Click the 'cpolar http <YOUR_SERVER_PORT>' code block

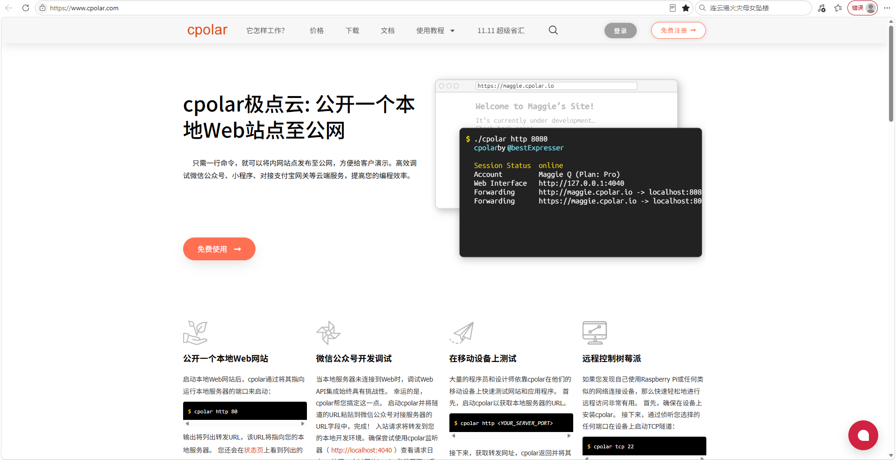pyautogui.click(x=511, y=423)
